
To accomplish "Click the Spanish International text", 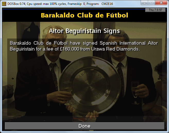I will pyautogui.click(x=123, y=43).
